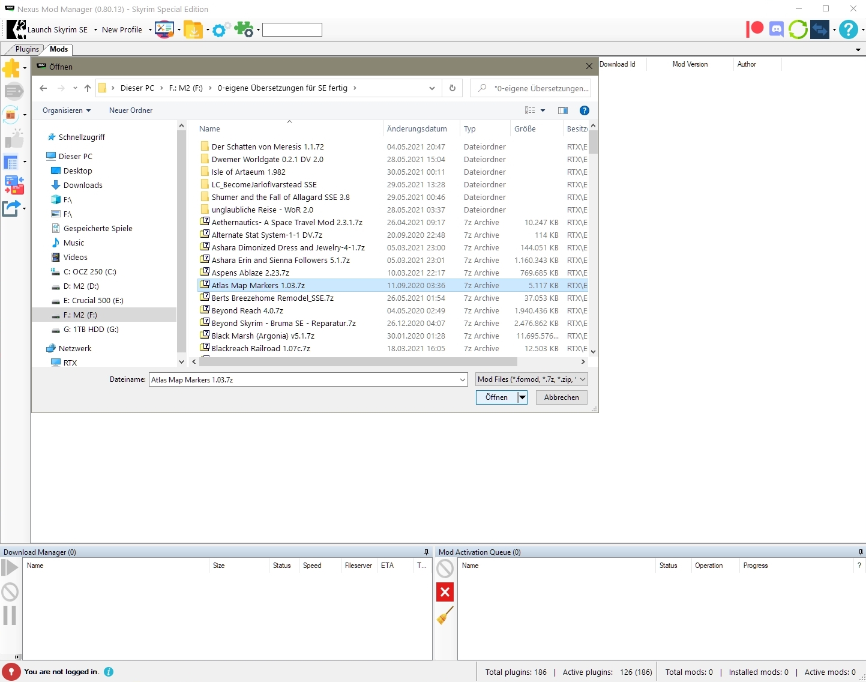Click the Dateiname input field
Viewport: 866px width, 682px height.
coord(303,379)
